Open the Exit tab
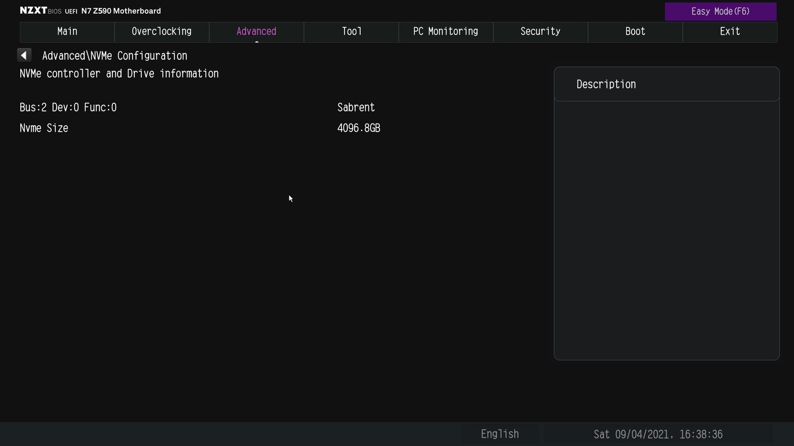Image resolution: width=794 pixels, height=446 pixels. [x=730, y=32]
